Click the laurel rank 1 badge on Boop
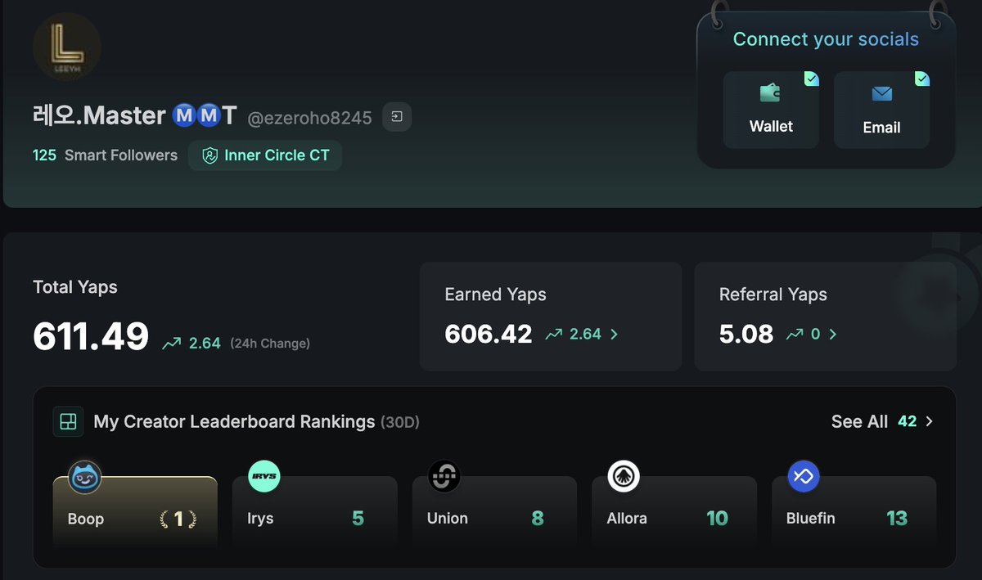The height and width of the screenshot is (580, 982). [178, 519]
